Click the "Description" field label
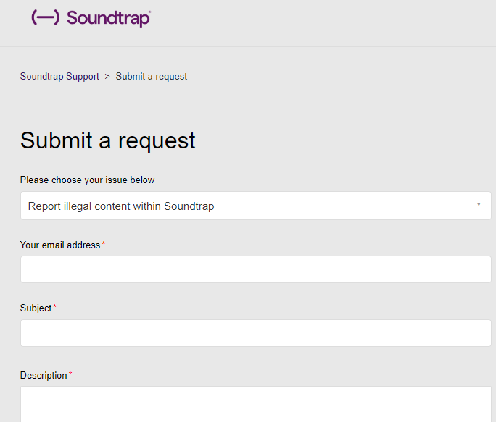The image size is (496, 422). tap(44, 375)
